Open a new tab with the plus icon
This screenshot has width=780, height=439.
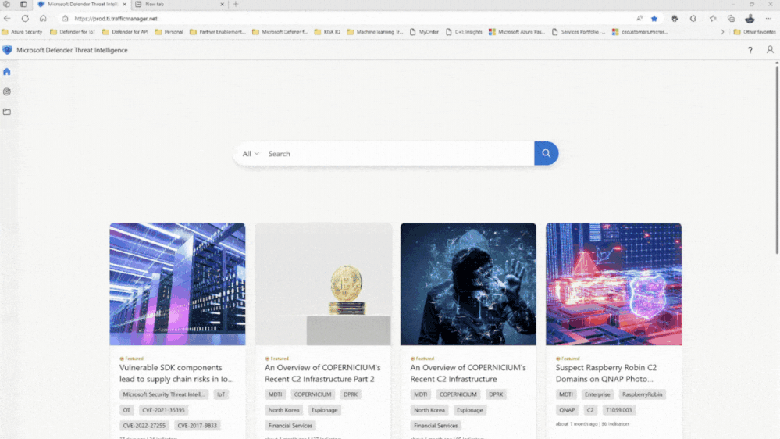pos(236,4)
